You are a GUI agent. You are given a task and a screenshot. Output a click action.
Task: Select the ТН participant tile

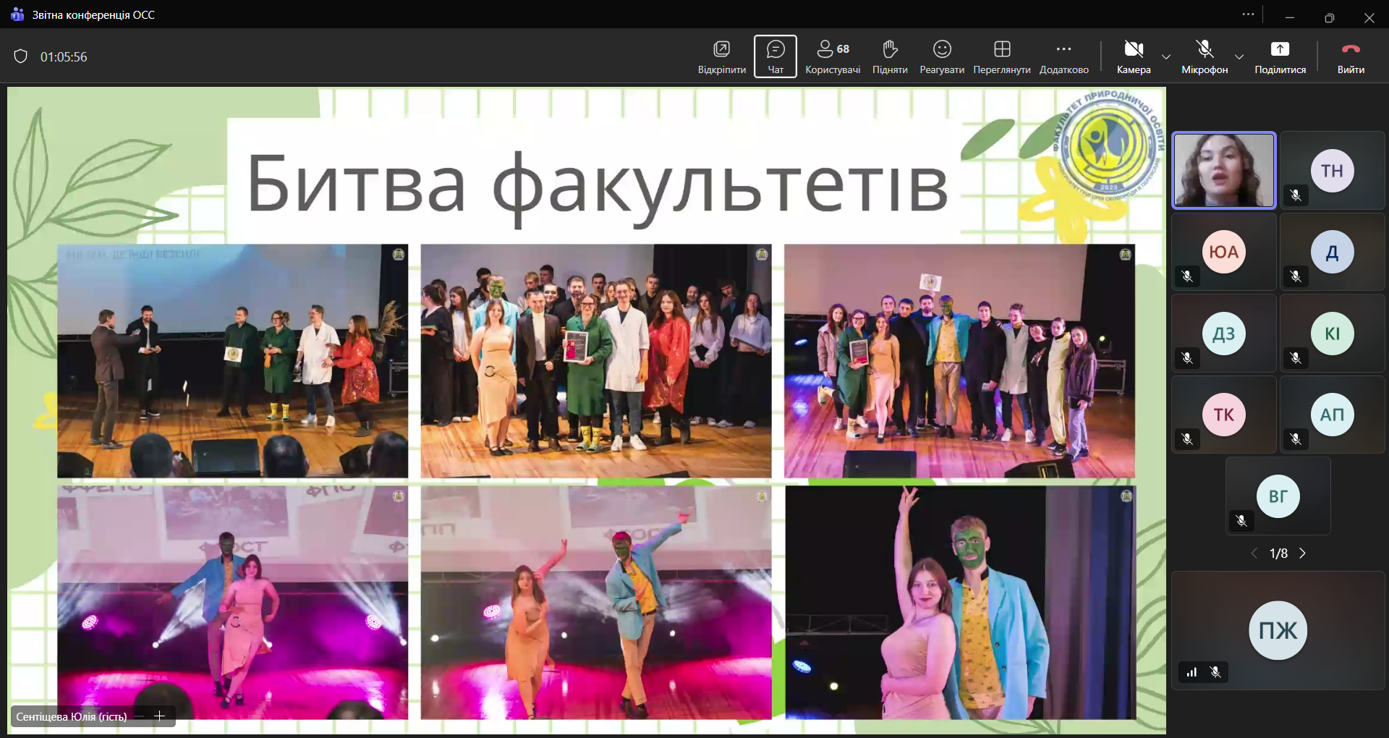point(1332,171)
